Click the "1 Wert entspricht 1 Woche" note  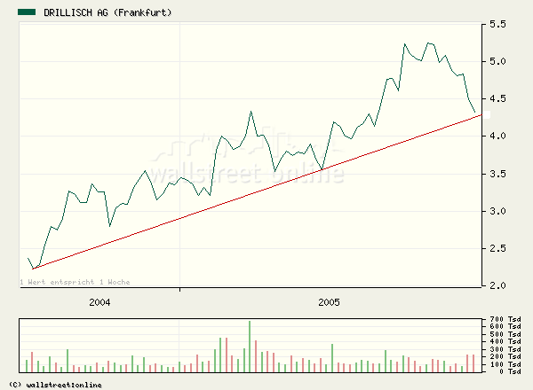[75, 282]
